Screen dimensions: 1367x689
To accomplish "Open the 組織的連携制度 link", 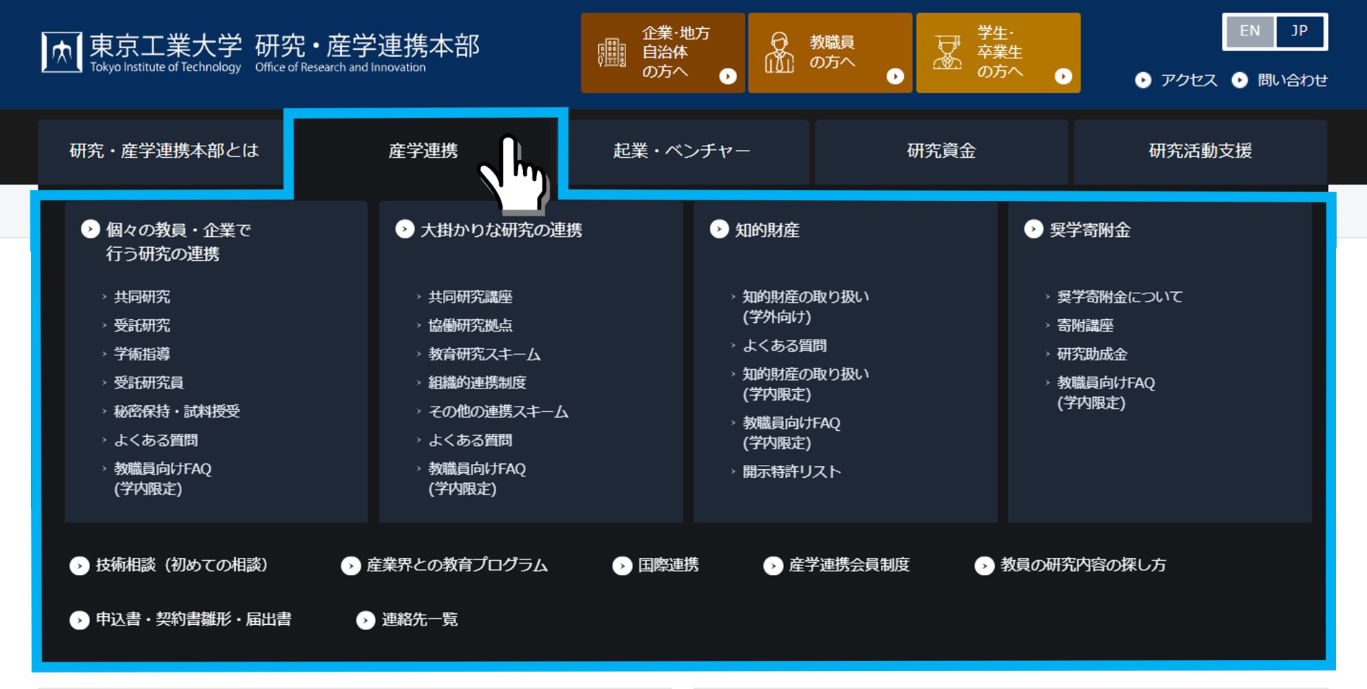I will point(477,383).
